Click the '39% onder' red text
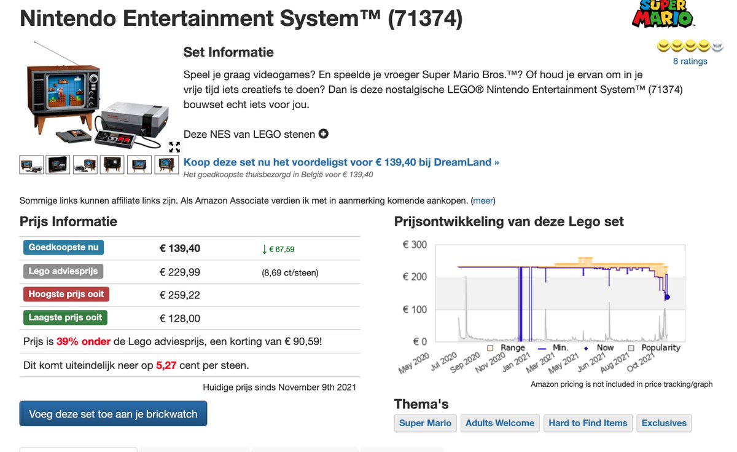 82,341
